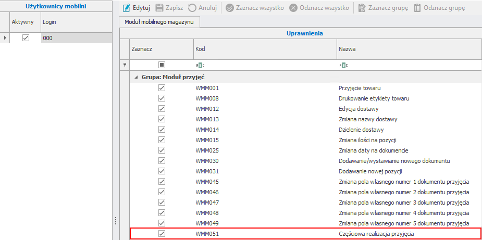
Task: Click the Zaznacz wszystko checkmark icon
Action: [x=230, y=8]
